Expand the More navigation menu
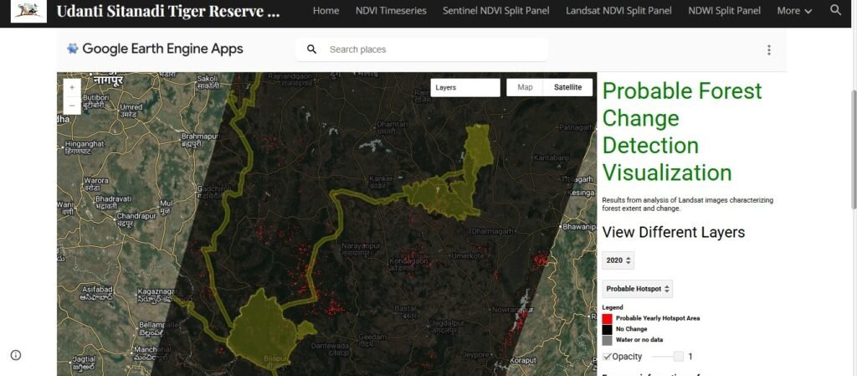 coord(793,11)
